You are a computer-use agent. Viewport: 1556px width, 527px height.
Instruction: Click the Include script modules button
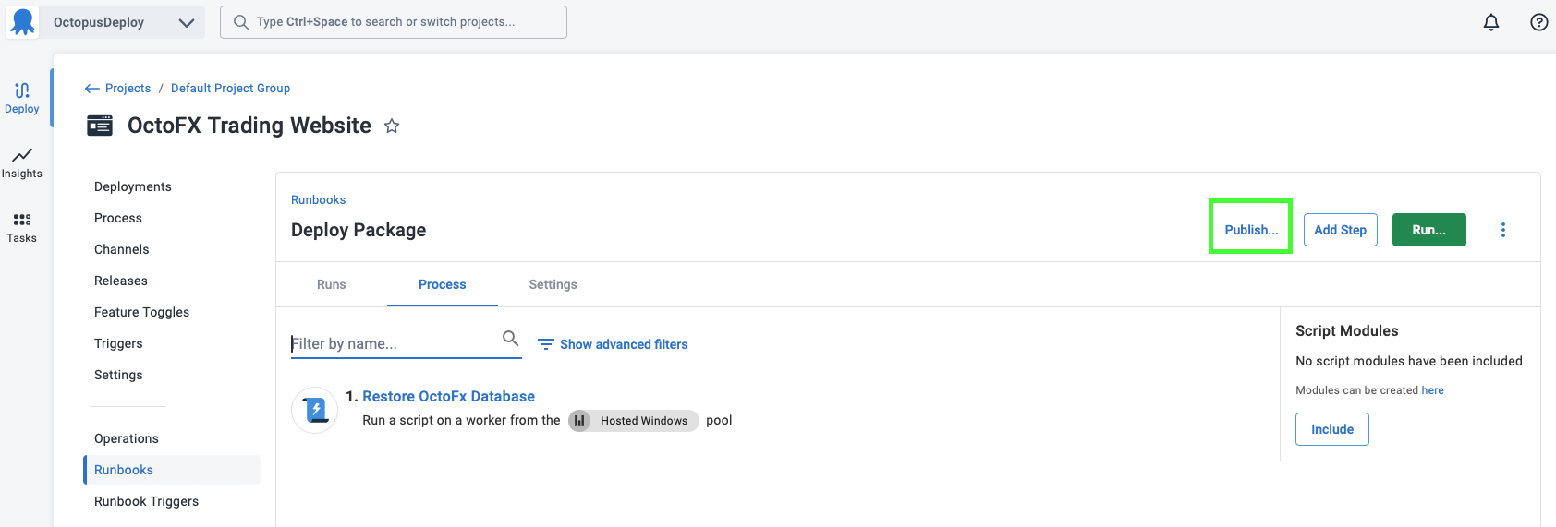(1332, 429)
